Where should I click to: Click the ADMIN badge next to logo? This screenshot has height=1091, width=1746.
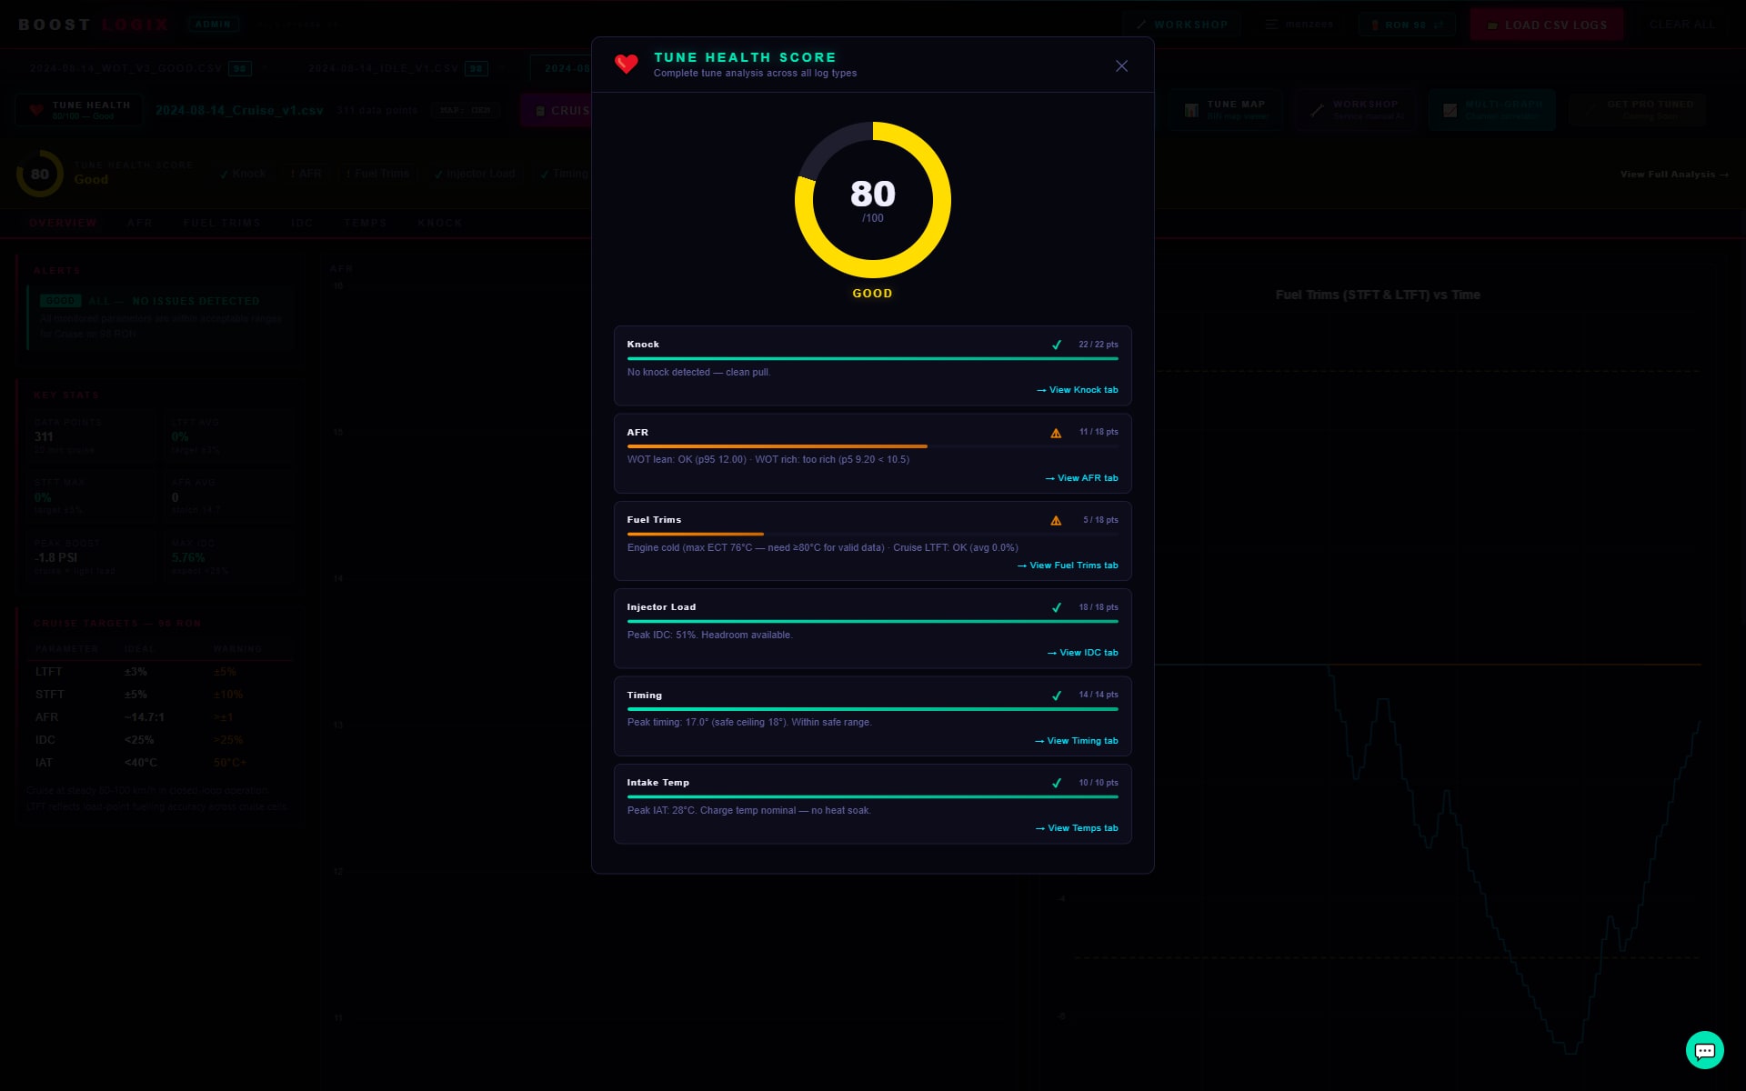[213, 25]
